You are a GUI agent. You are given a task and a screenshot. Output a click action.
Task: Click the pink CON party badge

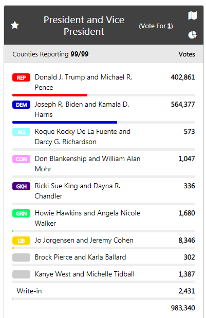coord(22,159)
